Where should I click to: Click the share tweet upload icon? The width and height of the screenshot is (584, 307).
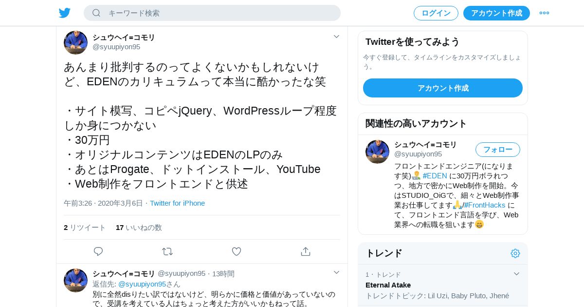(x=306, y=251)
